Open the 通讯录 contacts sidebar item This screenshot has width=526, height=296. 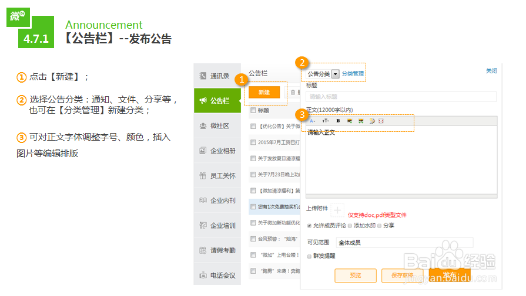[x=217, y=76]
